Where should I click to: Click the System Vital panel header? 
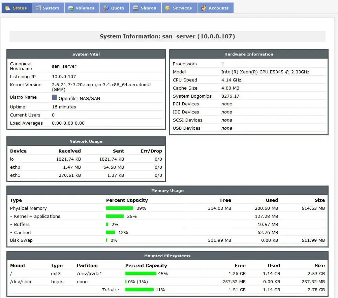(86, 54)
